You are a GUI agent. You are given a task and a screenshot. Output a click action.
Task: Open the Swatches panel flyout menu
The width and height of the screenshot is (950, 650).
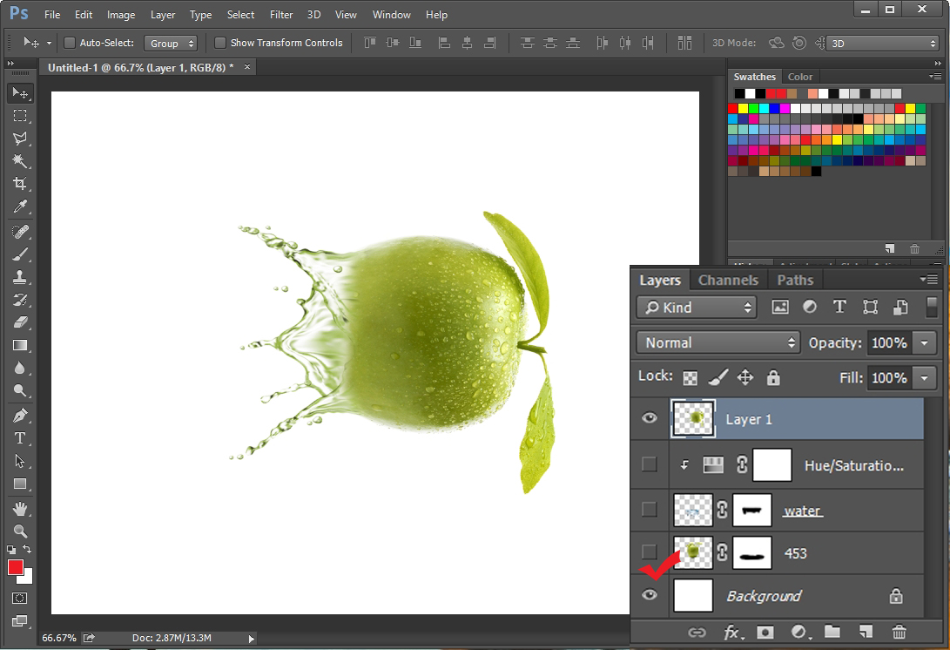(935, 77)
